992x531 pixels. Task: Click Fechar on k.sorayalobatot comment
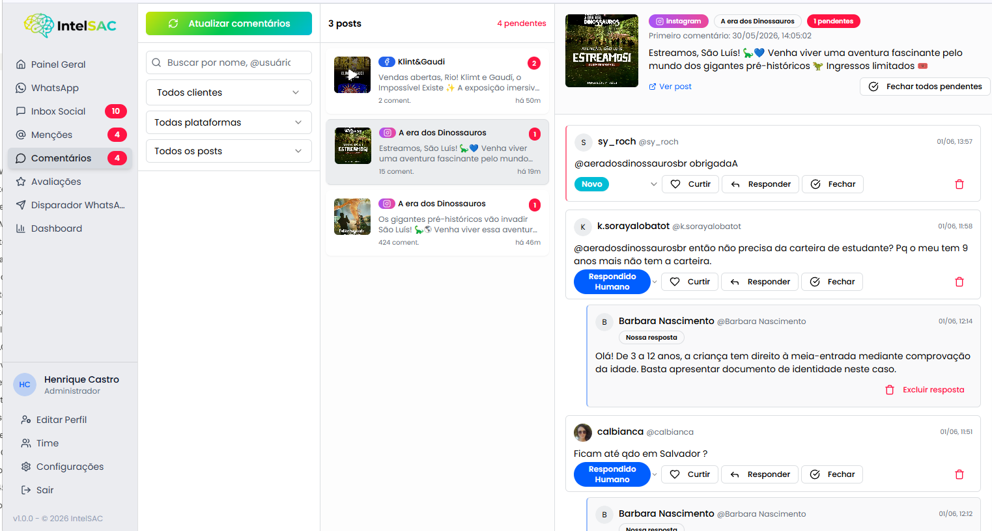point(832,282)
